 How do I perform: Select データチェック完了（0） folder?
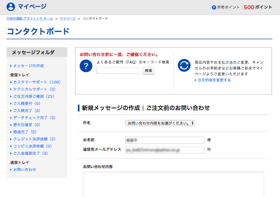tap(34, 118)
